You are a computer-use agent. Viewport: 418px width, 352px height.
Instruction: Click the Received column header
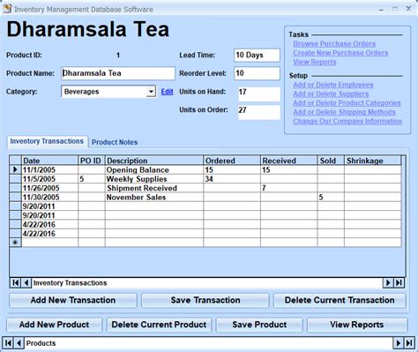[x=288, y=161]
